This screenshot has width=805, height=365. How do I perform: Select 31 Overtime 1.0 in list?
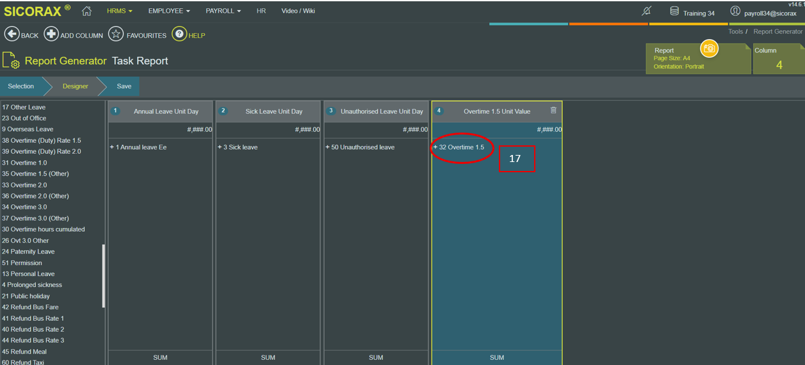tap(24, 163)
